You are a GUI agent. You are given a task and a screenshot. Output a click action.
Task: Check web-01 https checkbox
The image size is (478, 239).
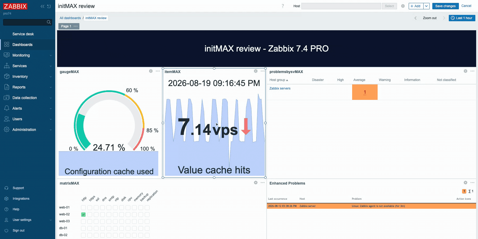[x=90, y=208]
